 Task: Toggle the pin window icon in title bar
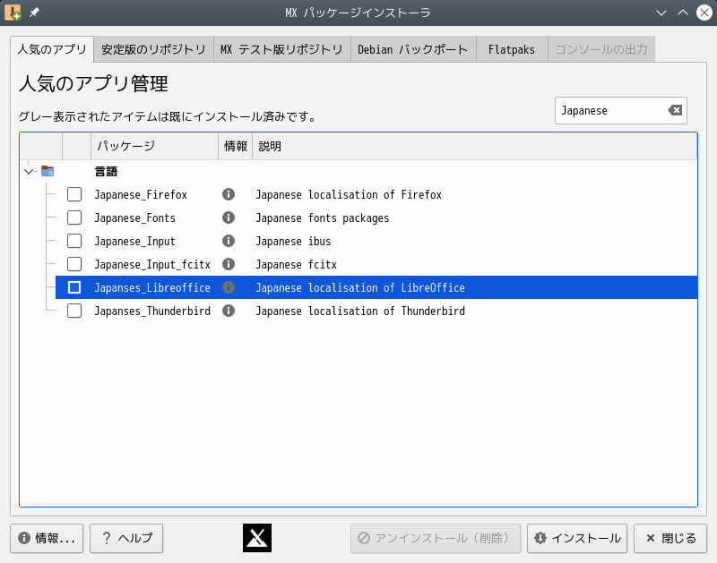tap(34, 13)
